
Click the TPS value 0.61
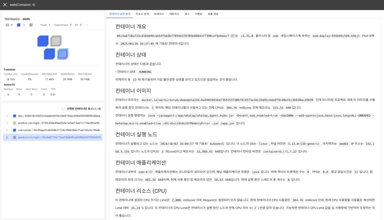(53, 94)
